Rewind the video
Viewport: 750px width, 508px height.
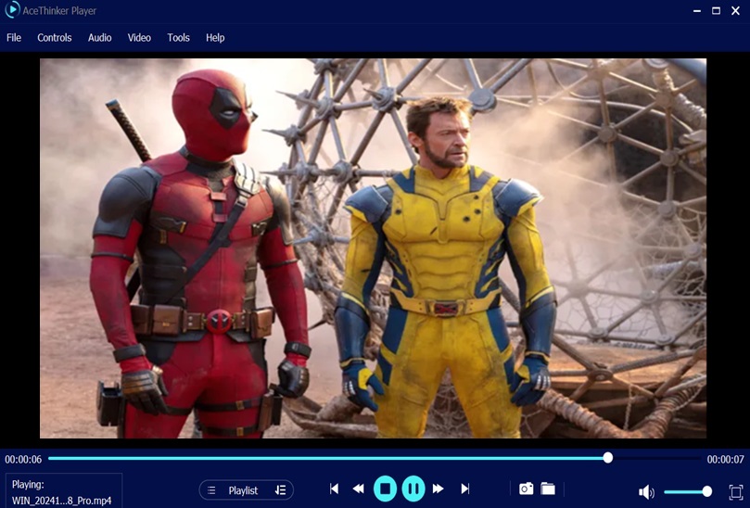click(358, 489)
